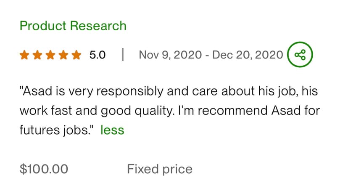This screenshot has height=191, width=348.
Task: Click the 5.0 rating score
Action: point(98,55)
